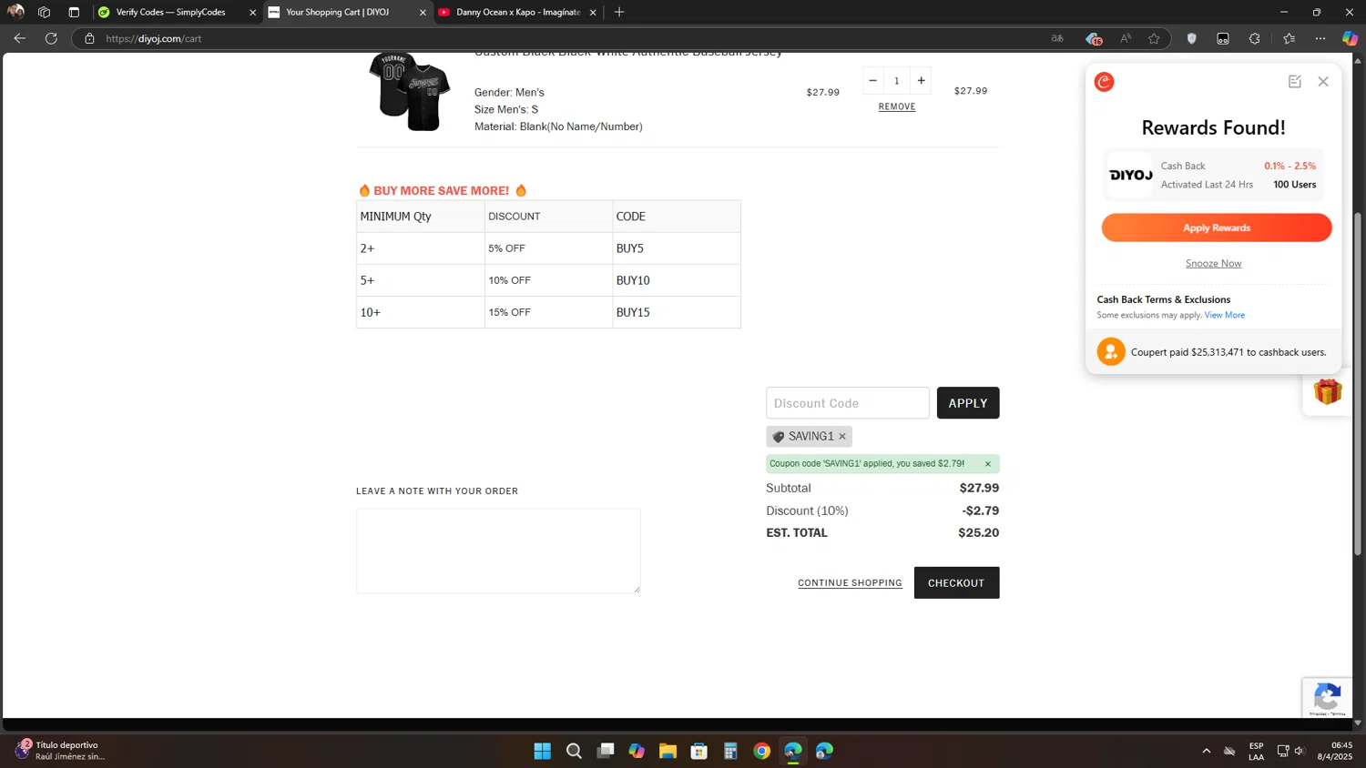
Task: Click the order note text area
Action: point(498,551)
